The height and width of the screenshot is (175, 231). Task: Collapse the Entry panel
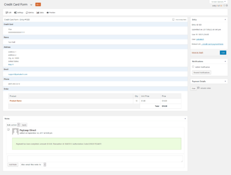225,19
